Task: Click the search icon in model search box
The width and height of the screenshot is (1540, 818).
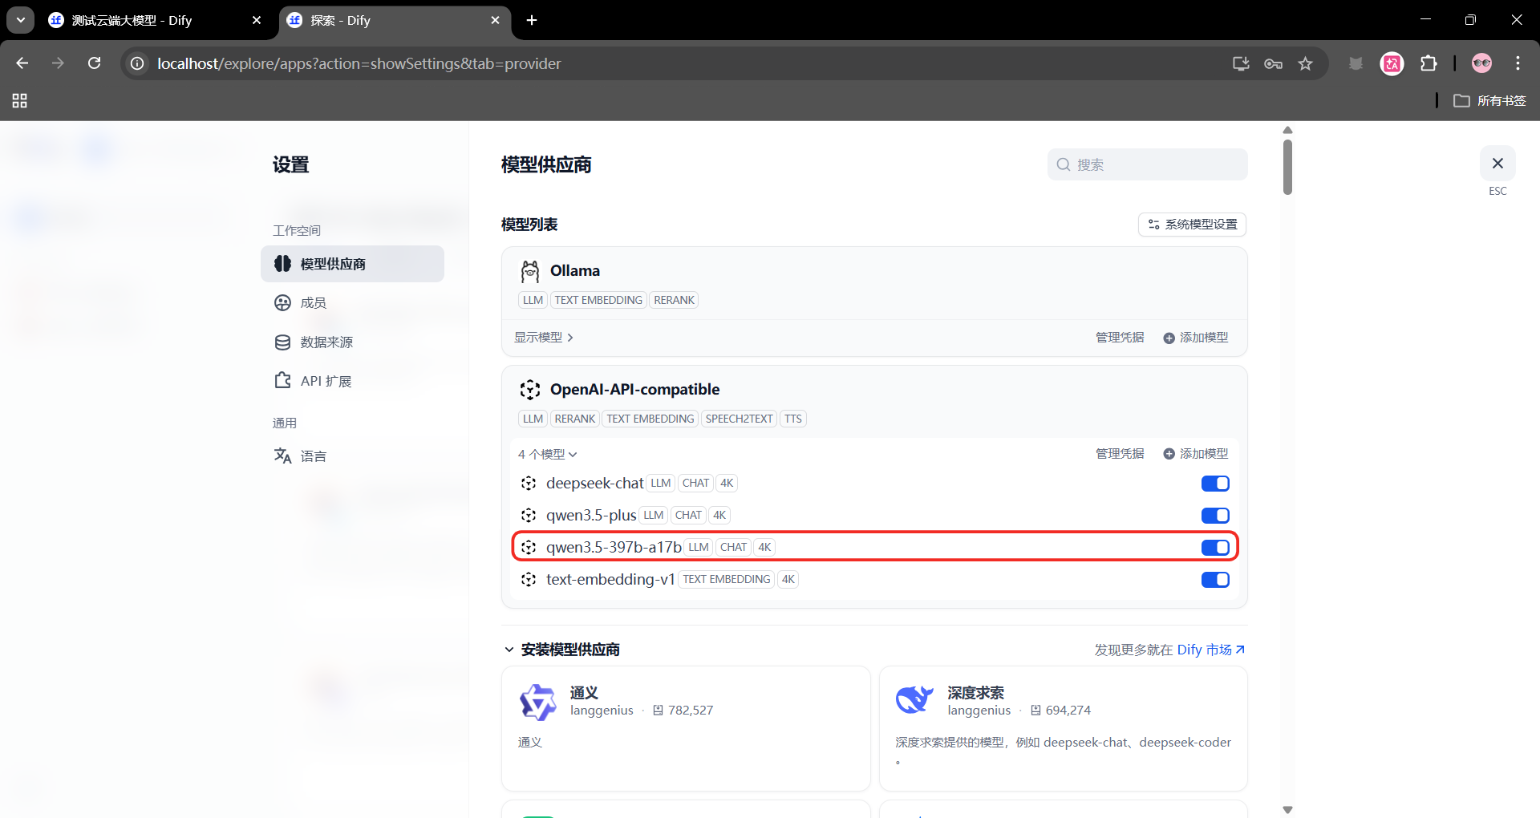Action: click(1064, 164)
